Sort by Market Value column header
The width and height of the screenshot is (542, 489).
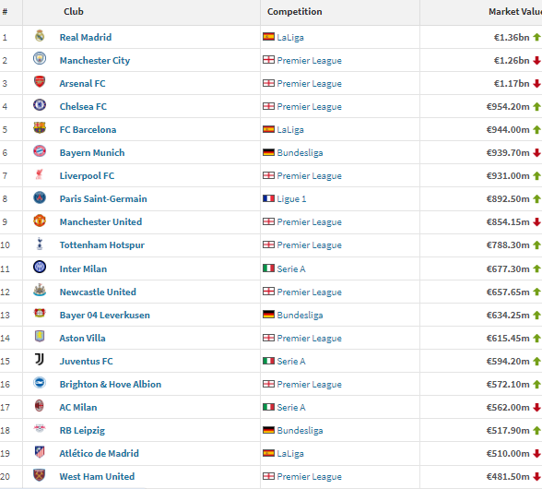pos(515,12)
